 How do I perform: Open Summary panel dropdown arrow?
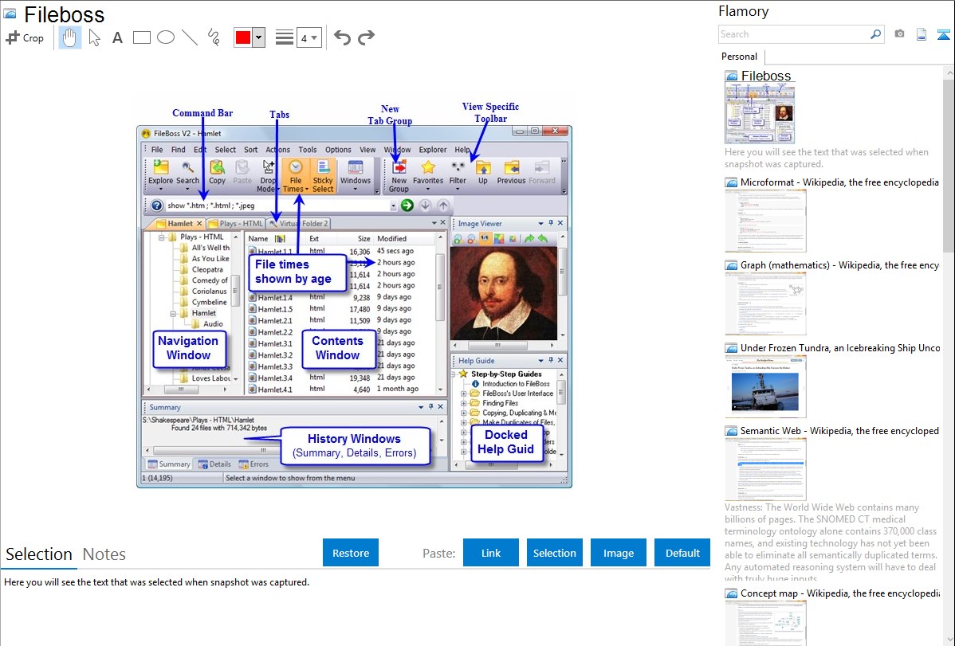(x=421, y=407)
